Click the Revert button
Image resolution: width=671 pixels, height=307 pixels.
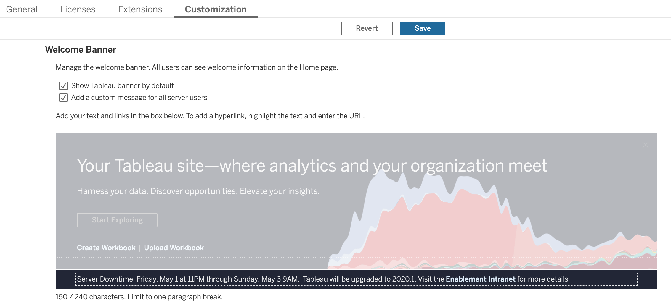(x=367, y=28)
